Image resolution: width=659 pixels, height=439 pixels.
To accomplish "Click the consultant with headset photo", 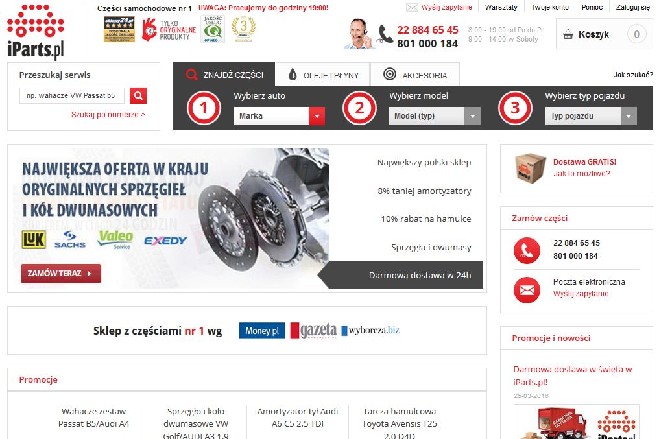I will pyautogui.click(x=359, y=34).
